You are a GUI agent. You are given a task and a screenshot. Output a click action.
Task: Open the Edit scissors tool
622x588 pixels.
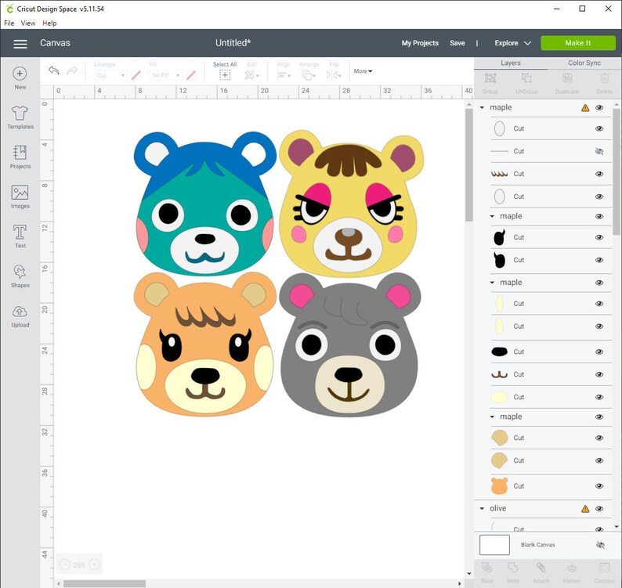pyautogui.click(x=251, y=74)
